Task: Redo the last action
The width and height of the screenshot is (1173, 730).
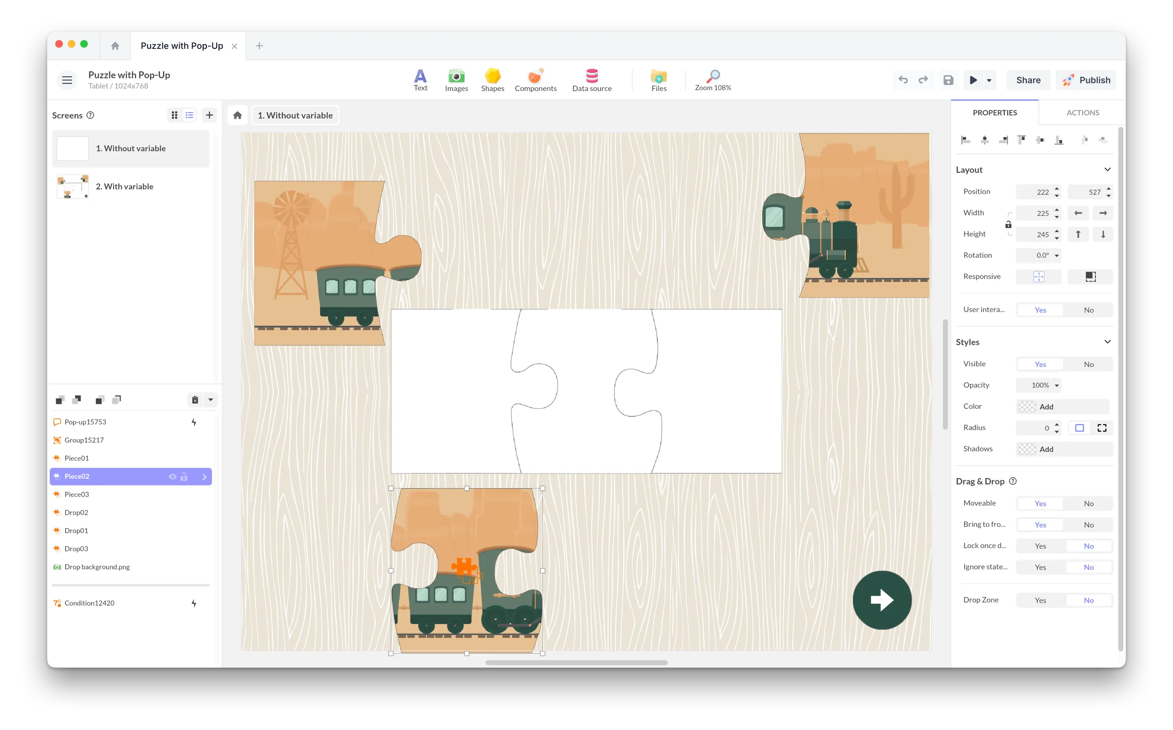Action: (923, 80)
